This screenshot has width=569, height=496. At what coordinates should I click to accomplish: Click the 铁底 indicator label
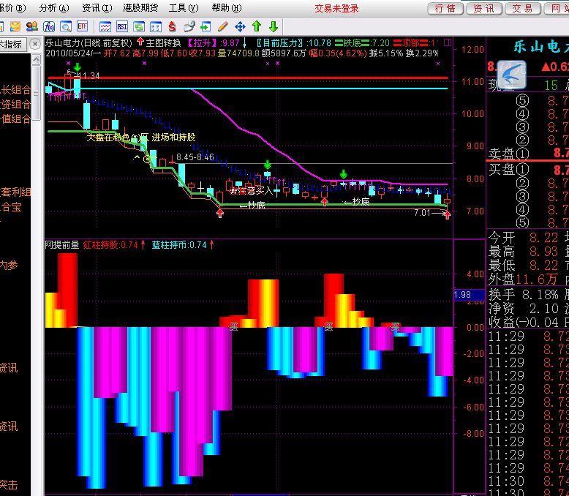352,43
